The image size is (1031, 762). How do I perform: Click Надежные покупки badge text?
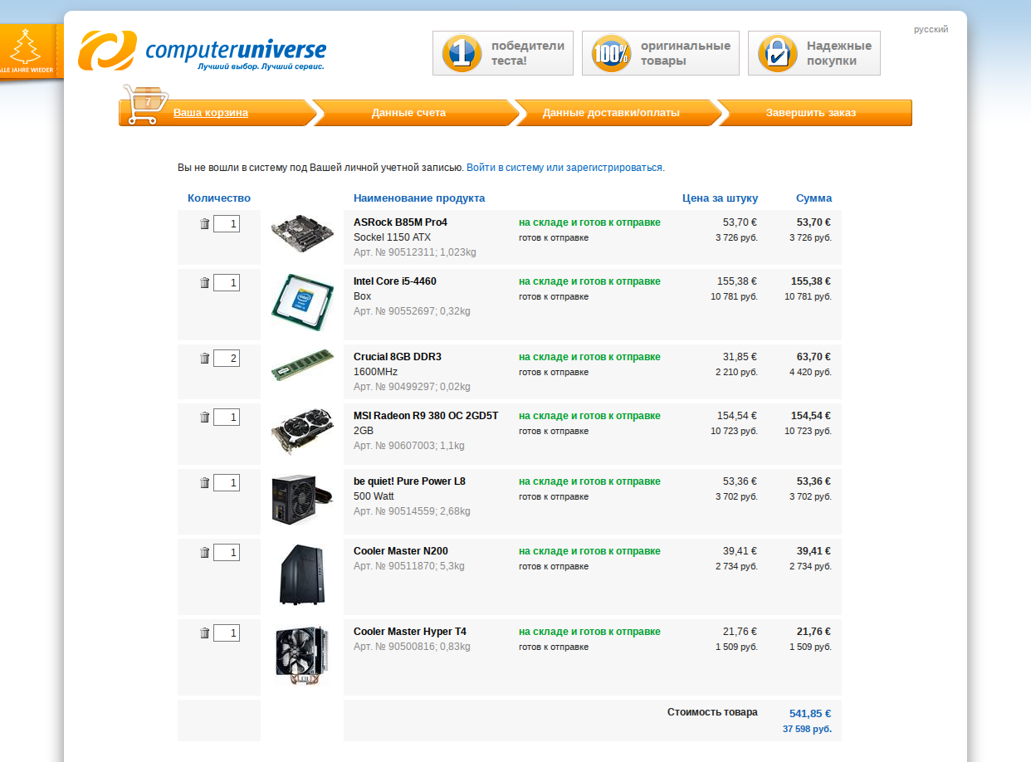839,53
